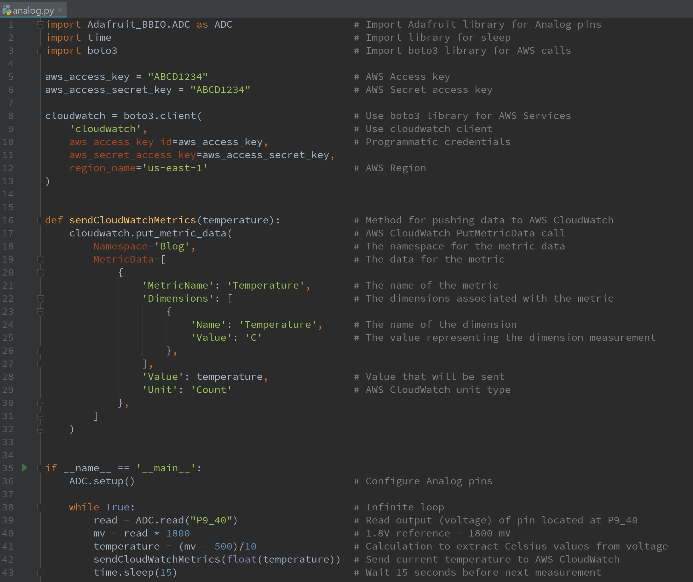The image size is (693, 582).
Task: Click the comment "# AWS Region"
Action: [390, 168]
